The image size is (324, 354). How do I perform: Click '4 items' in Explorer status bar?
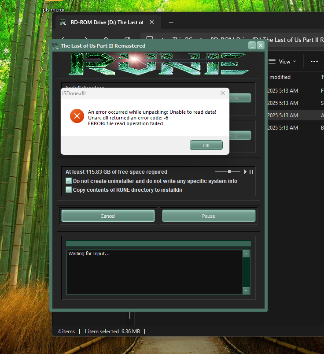[x=66, y=332]
